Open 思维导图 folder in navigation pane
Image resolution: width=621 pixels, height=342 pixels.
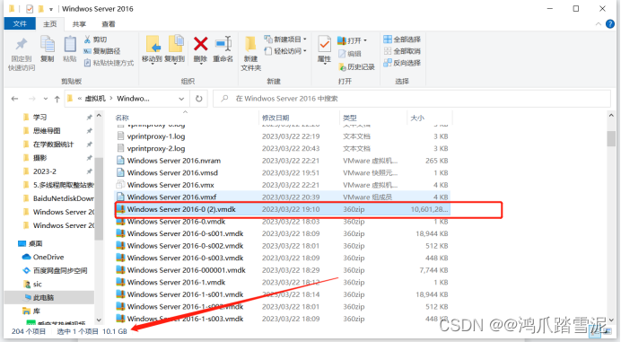click(47, 131)
